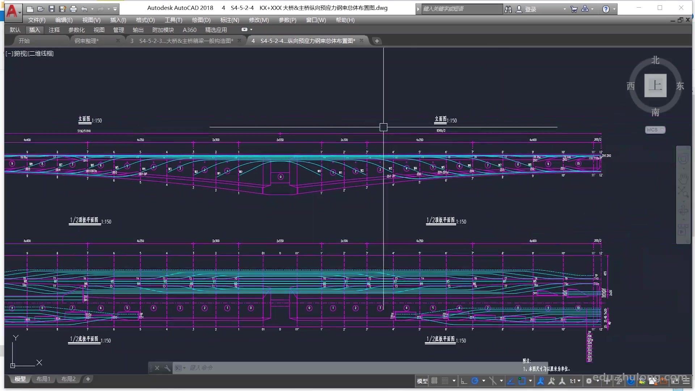Switch to the 布局1 layout tab
This screenshot has height=391, width=695.
click(x=43, y=379)
